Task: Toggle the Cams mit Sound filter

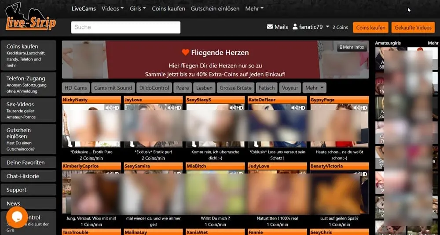Action: click(x=113, y=88)
